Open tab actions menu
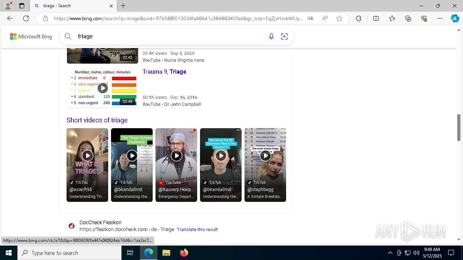This screenshot has width=463, height=260. tap(22, 6)
